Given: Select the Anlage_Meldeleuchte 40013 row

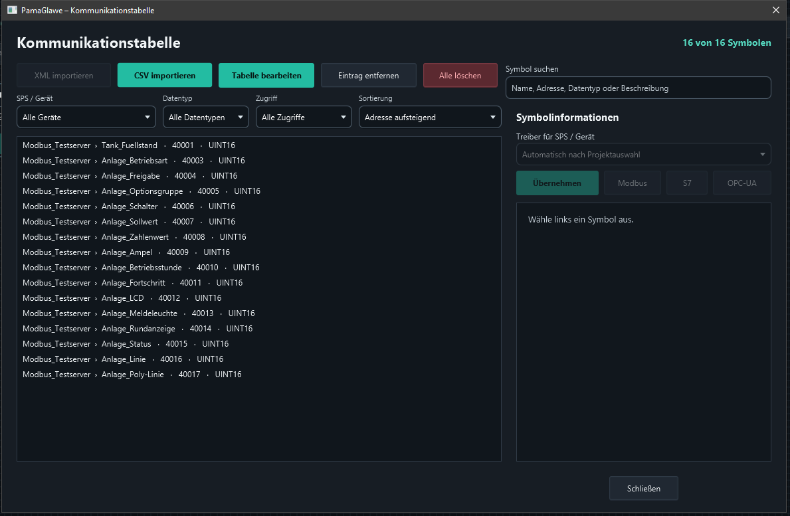Looking at the screenshot, I should click(259, 313).
